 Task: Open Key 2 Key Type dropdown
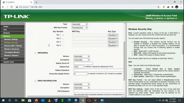pyautogui.click(x=113, y=39)
